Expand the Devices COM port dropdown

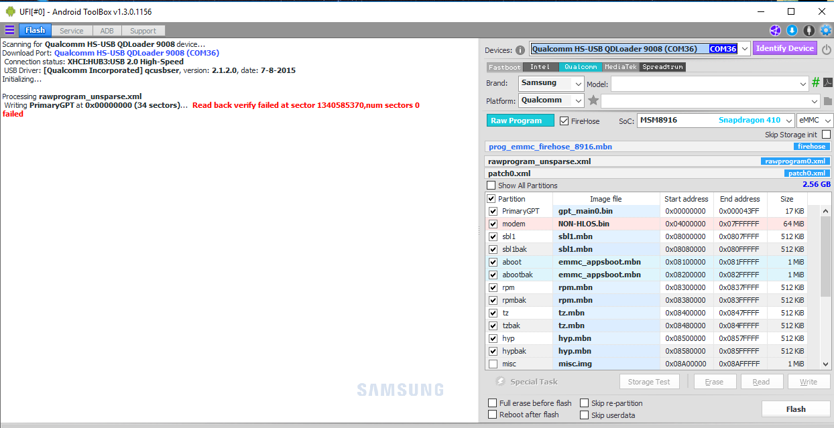pyautogui.click(x=744, y=49)
